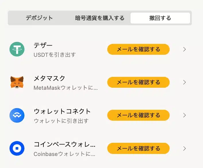Viewport: 203px width, 168px height.
Task: Click the MetaMask fox icon
Action: pos(17,82)
